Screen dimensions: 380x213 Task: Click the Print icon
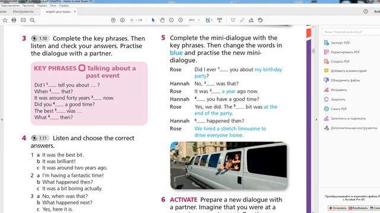click(14, 20)
